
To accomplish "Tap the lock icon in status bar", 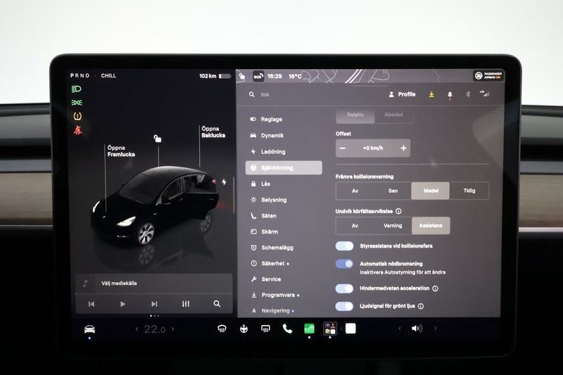I will (242, 76).
